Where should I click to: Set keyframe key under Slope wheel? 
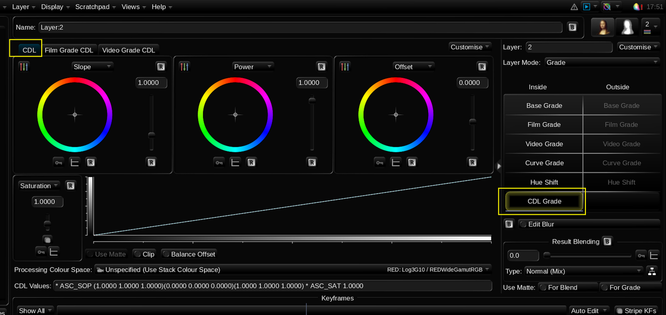(x=59, y=162)
